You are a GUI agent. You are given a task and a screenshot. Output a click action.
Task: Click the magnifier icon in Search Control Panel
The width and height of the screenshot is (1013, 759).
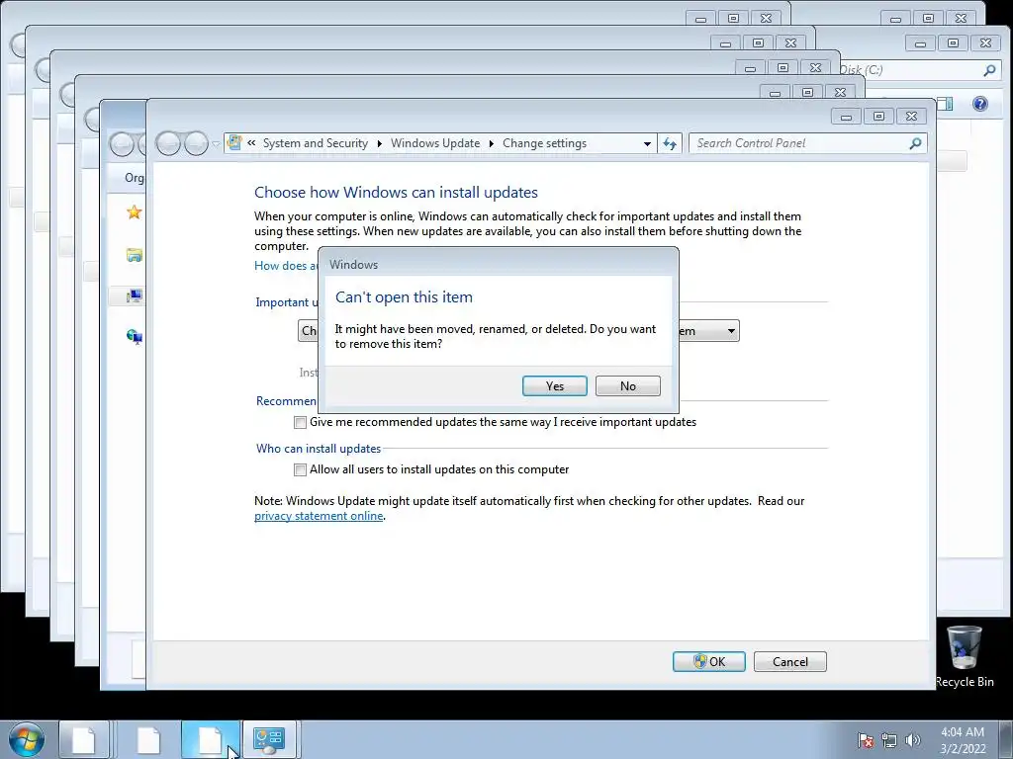[x=915, y=143]
